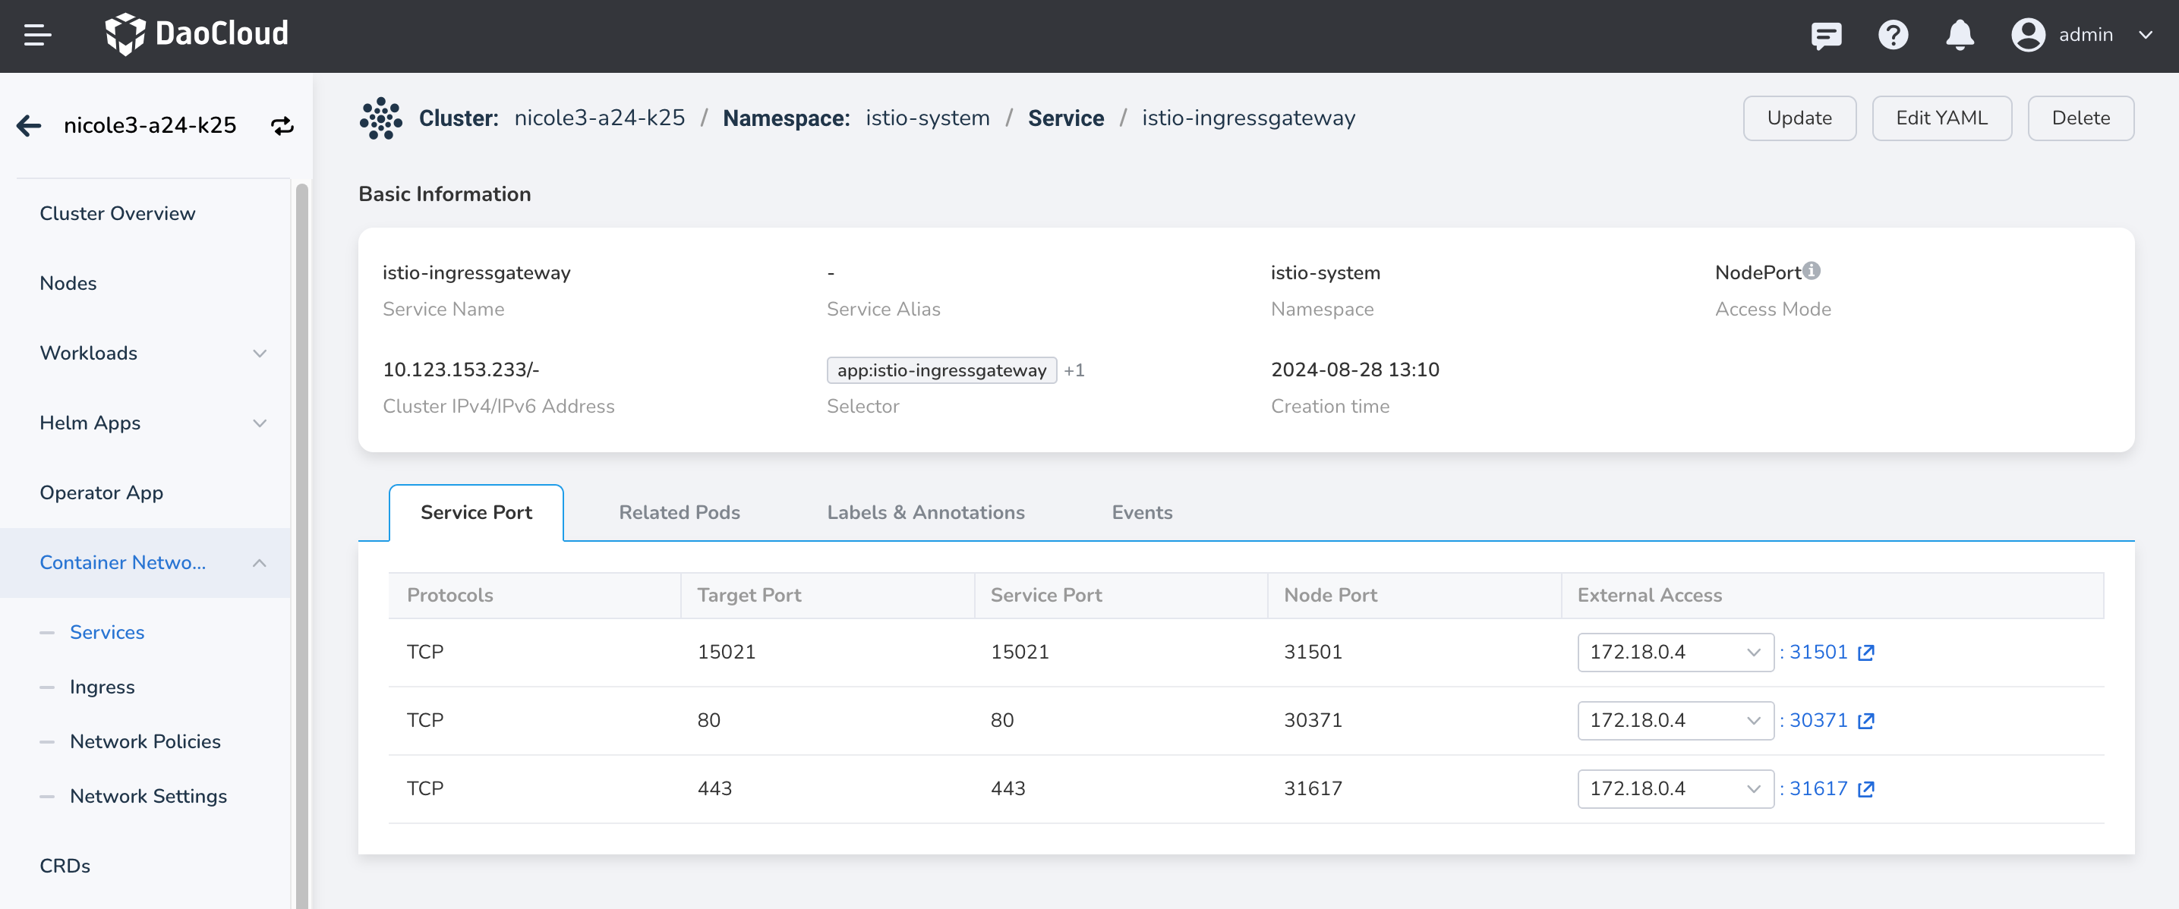The image size is (2179, 909).
Task: Click the admin user avatar icon
Action: click(2028, 36)
